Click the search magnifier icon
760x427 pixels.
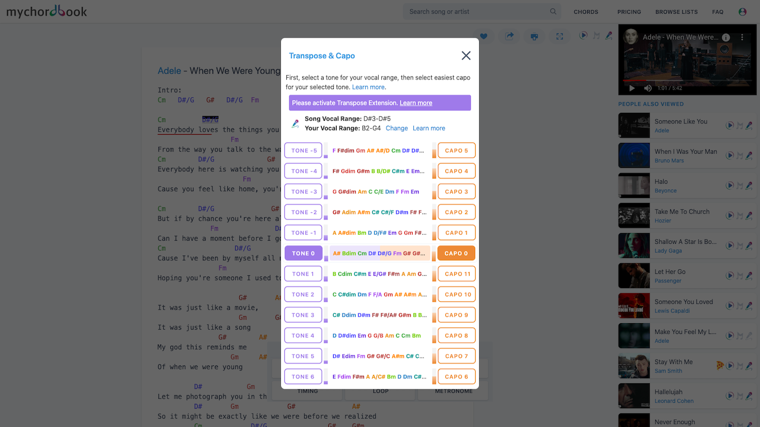[553, 12]
